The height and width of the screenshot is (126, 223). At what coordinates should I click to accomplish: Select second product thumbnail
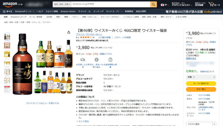pos(7,46)
